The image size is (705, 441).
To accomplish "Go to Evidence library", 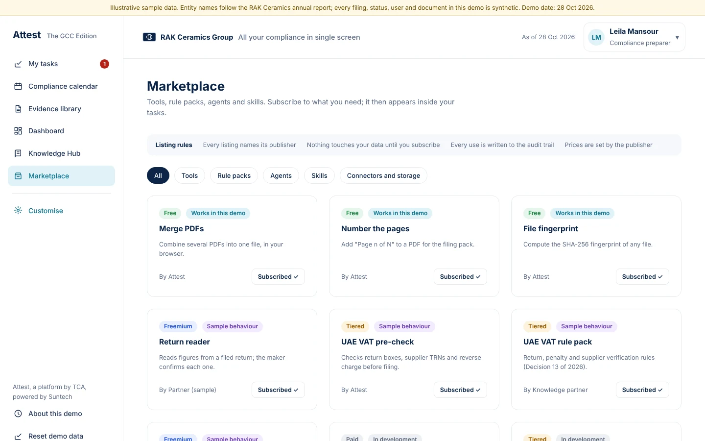I will [61, 109].
